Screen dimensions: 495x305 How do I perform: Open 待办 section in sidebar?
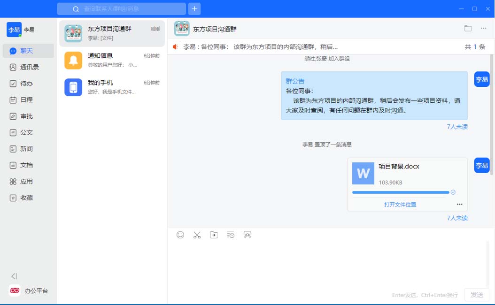(x=26, y=84)
